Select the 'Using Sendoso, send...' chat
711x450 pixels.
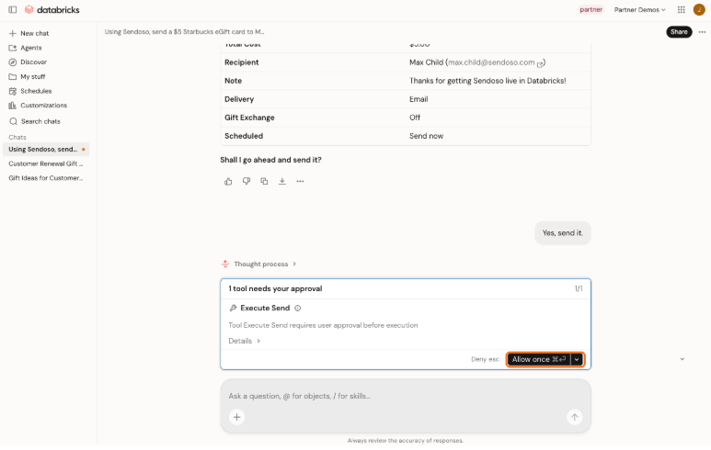[x=46, y=150]
